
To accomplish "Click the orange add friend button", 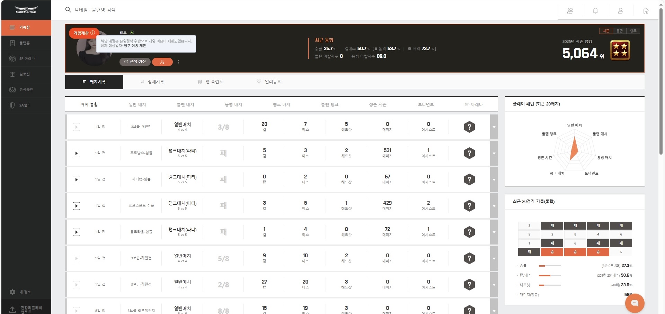I will (x=162, y=62).
